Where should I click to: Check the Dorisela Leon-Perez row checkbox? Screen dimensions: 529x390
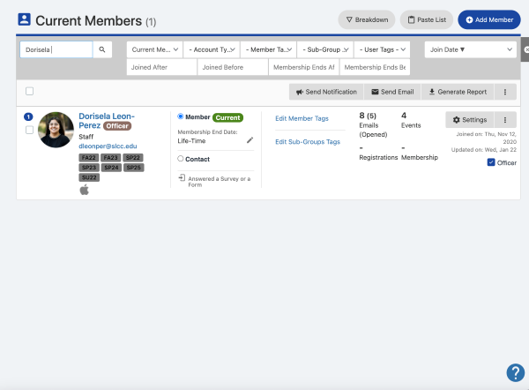30,130
